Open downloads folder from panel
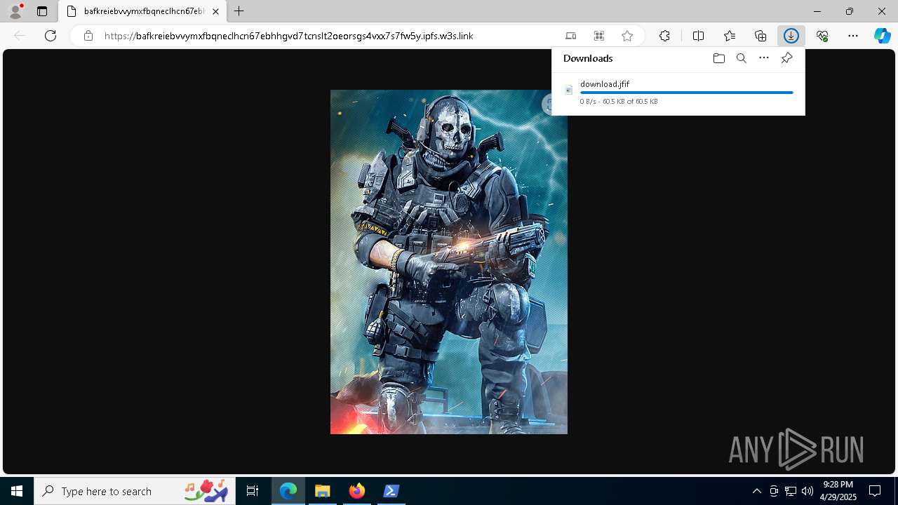898x505 pixels. (x=718, y=58)
